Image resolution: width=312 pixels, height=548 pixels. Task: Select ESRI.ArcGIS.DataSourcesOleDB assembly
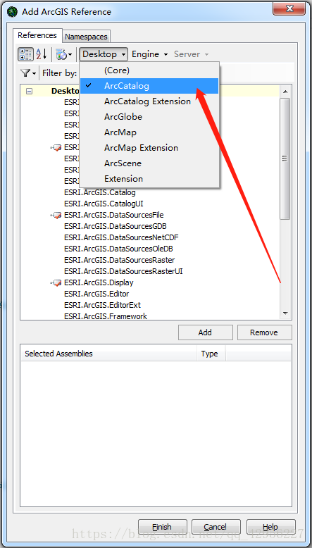click(119, 249)
